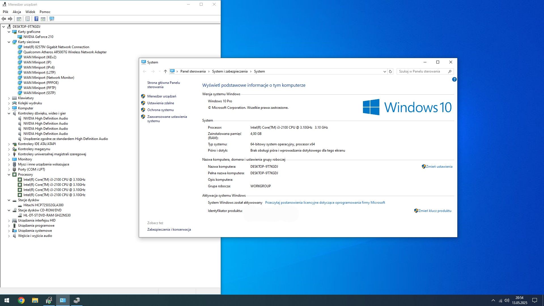This screenshot has width=544, height=306.
Task: Collapse the Karty sieciowe category
Action: [x=9, y=42]
